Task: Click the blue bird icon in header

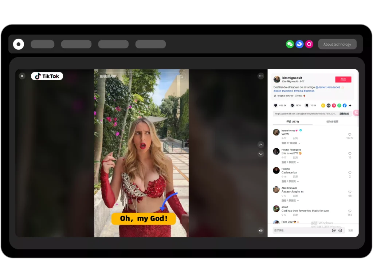Action: (299, 44)
